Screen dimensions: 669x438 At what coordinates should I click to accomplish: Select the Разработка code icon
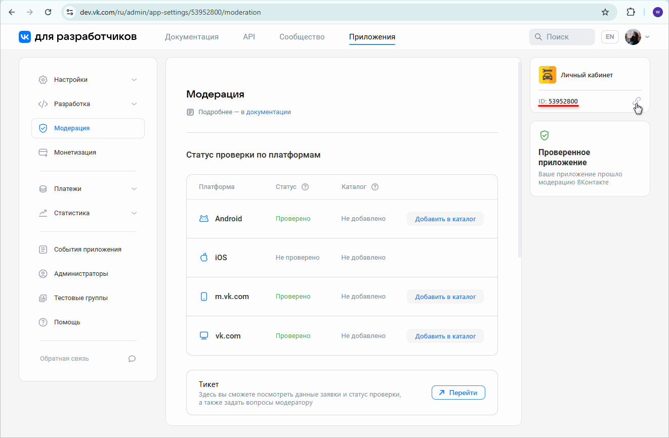(43, 104)
